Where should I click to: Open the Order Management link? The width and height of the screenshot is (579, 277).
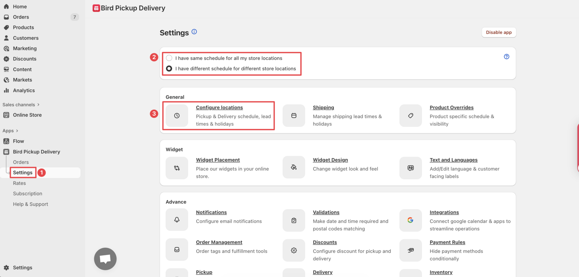click(x=219, y=242)
